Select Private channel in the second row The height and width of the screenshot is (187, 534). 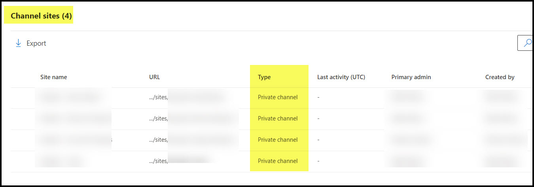pos(278,118)
